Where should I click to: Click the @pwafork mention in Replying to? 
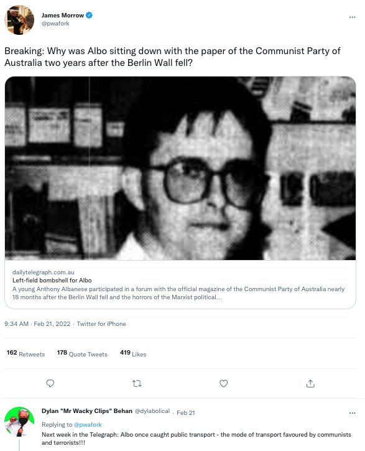[x=88, y=424]
